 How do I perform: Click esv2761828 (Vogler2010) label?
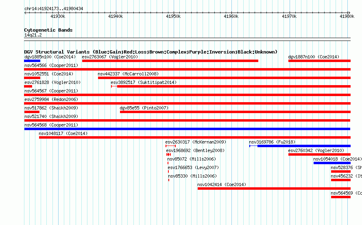point(52,82)
